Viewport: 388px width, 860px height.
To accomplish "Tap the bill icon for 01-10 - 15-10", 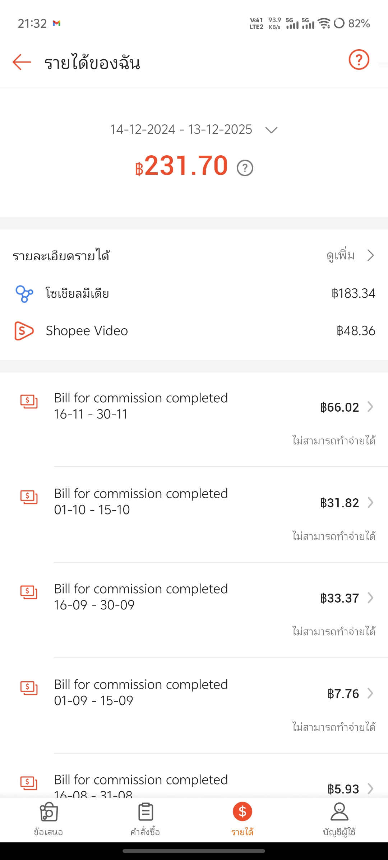I will point(29,497).
